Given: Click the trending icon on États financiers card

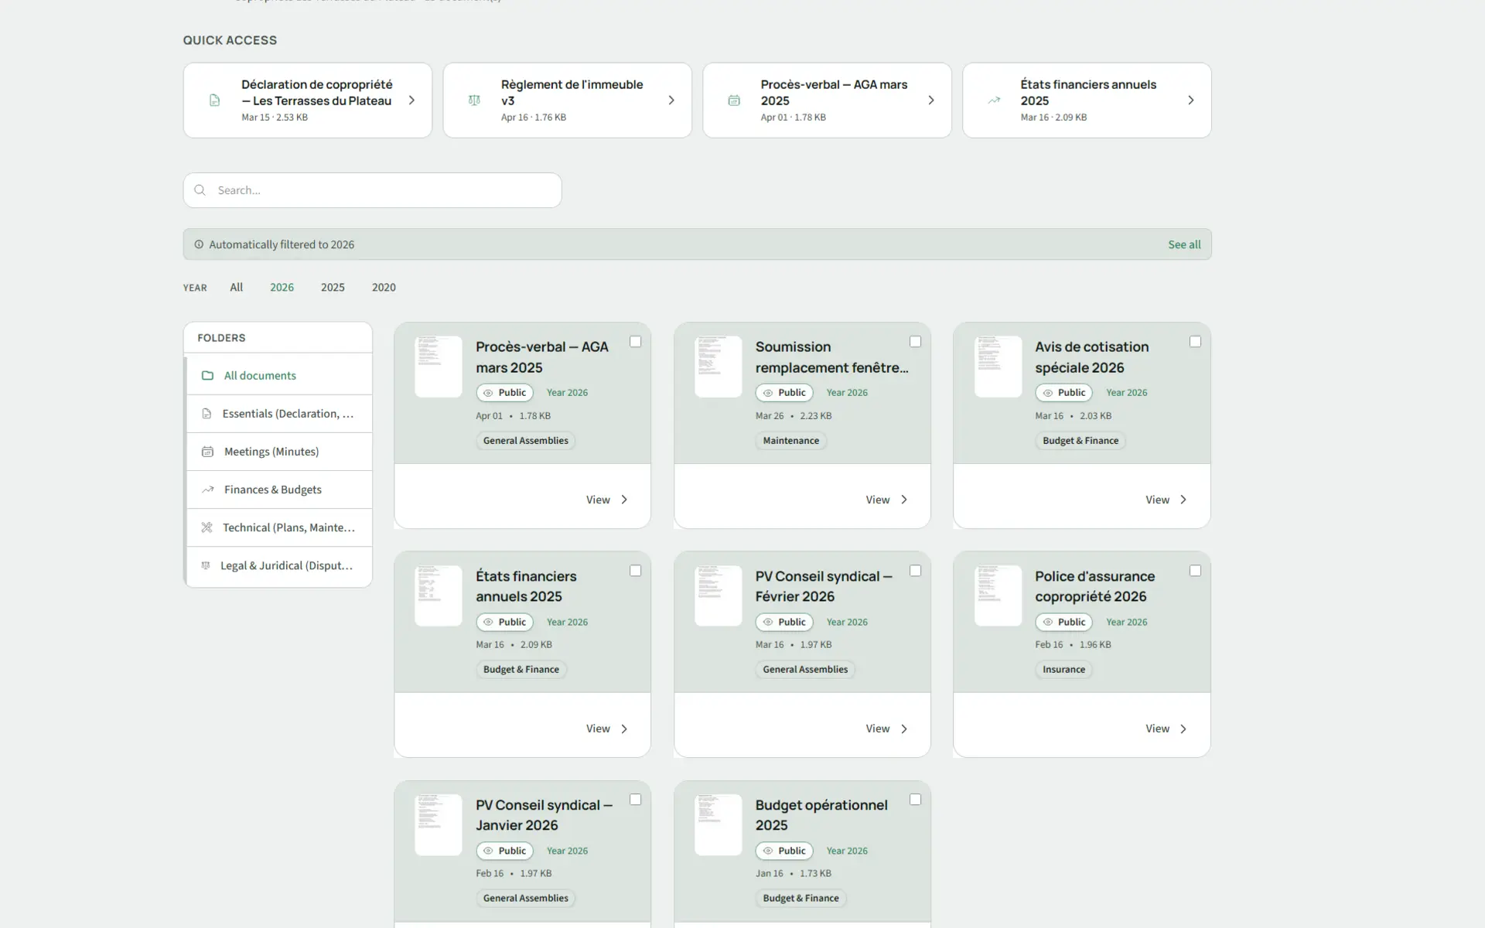Looking at the screenshot, I should tap(993, 100).
